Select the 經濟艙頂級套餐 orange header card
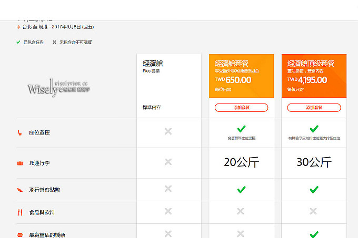 click(x=314, y=76)
